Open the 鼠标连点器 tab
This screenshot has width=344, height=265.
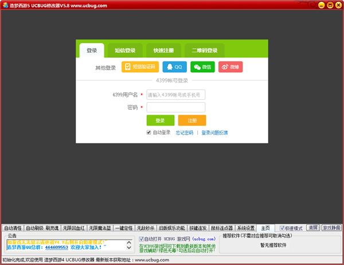point(222,228)
